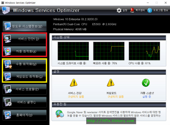Click the Pentium(R) Dual-Core CPU text line

click(85, 24)
